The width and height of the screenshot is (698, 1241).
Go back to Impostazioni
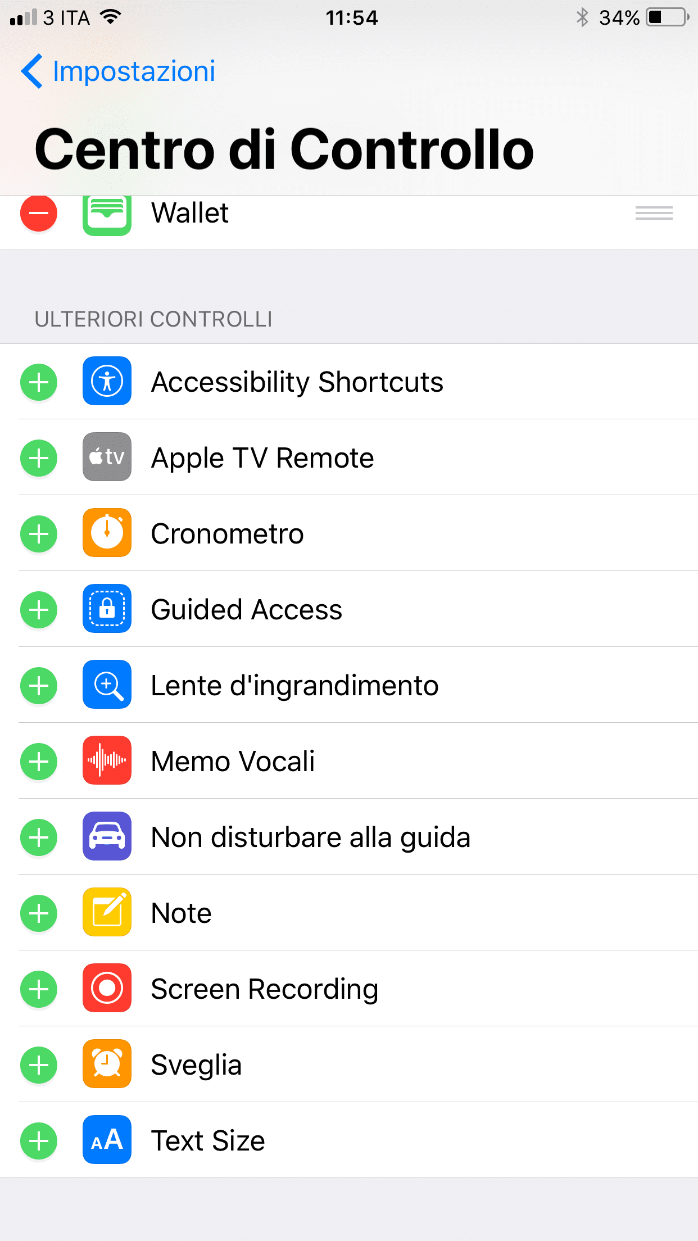[x=134, y=71]
